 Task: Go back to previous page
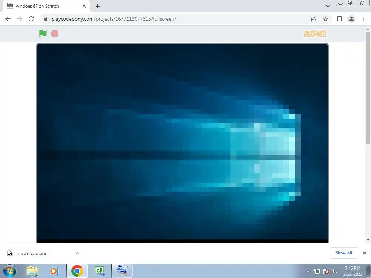point(8,19)
